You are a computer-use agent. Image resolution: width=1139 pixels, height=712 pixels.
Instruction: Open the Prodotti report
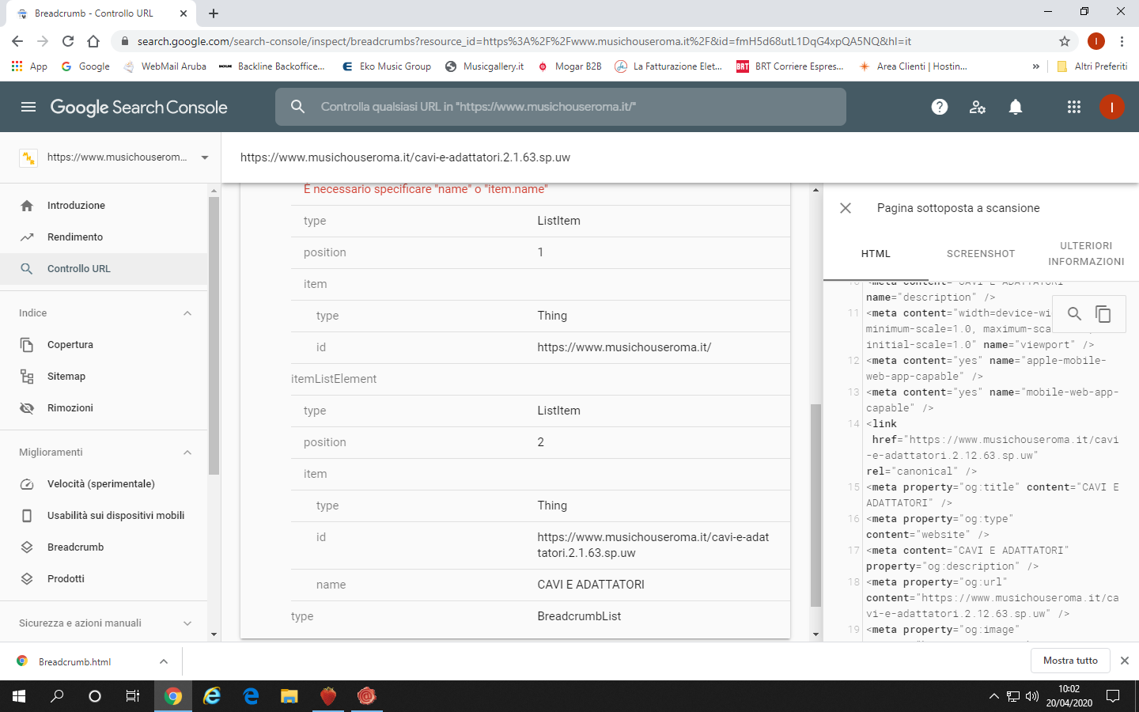(x=104, y=579)
